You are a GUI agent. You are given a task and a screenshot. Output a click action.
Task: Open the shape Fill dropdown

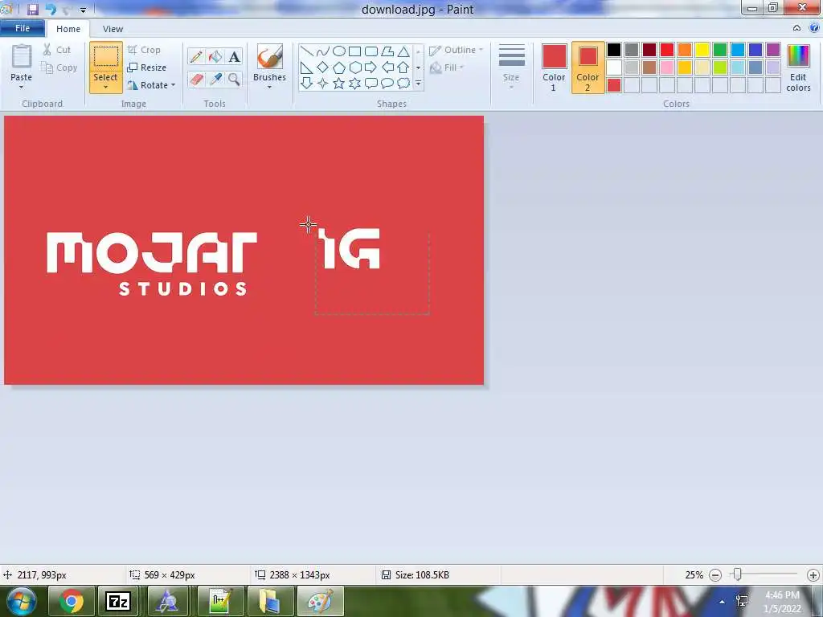[x=447, y=67]
